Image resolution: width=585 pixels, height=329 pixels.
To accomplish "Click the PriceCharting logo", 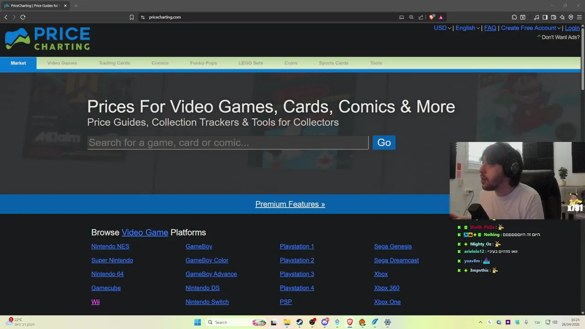I will (x=48, y=39).
